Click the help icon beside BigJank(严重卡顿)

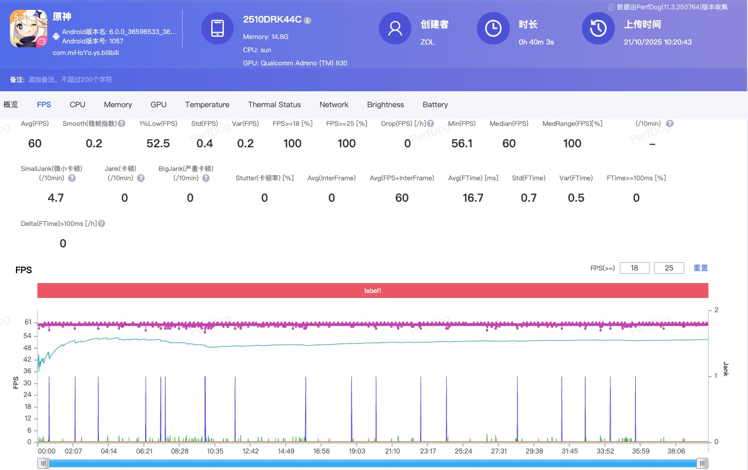207,178
